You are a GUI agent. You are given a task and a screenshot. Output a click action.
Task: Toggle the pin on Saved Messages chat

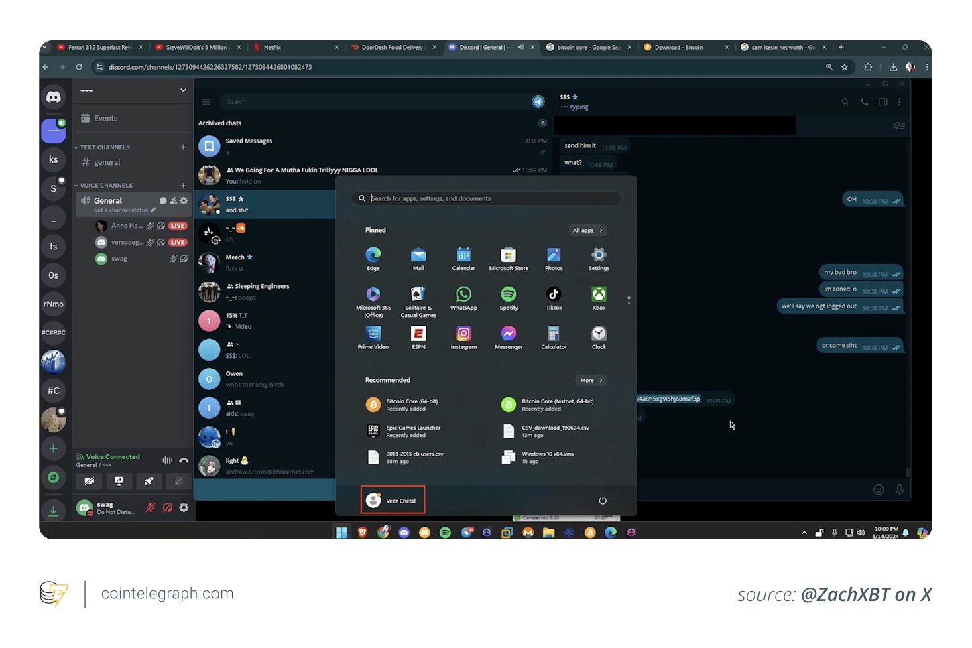pyautogui.click(x=543, y=152)
